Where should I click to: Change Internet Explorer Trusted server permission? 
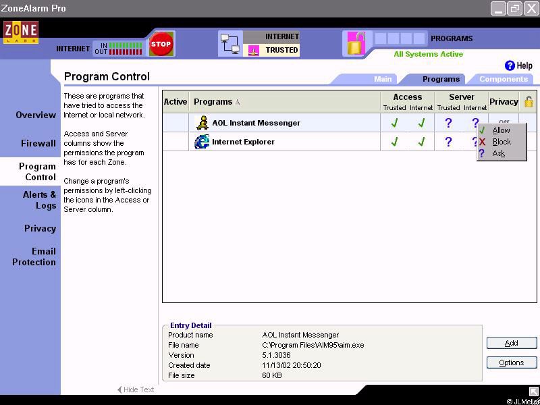pos(448,142)
